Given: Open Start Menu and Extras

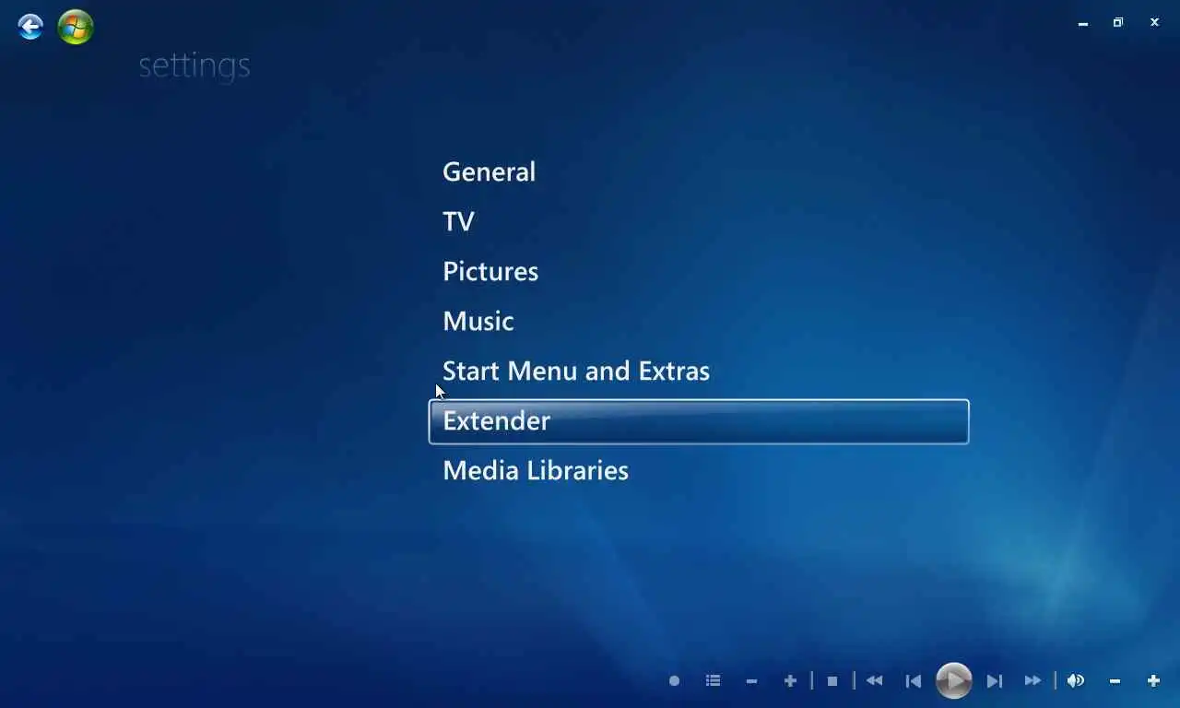Looking at the screenshot, I should (576, 371).
